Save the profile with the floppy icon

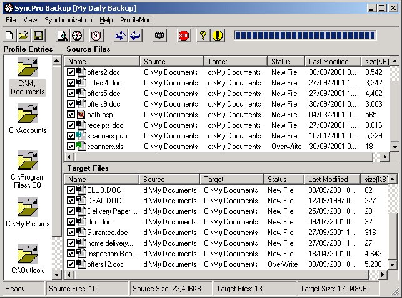[x=38, y=36]
